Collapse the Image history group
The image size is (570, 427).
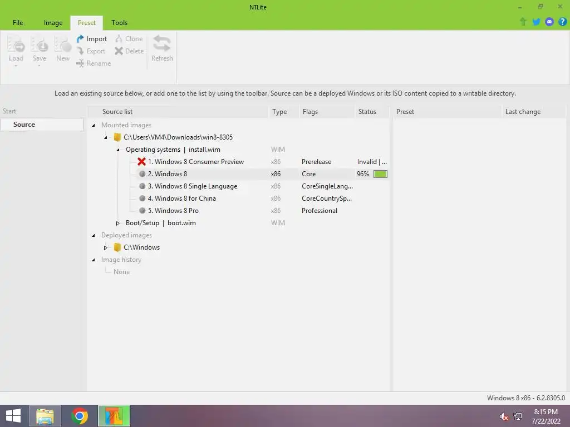click(x=94, y=260)
